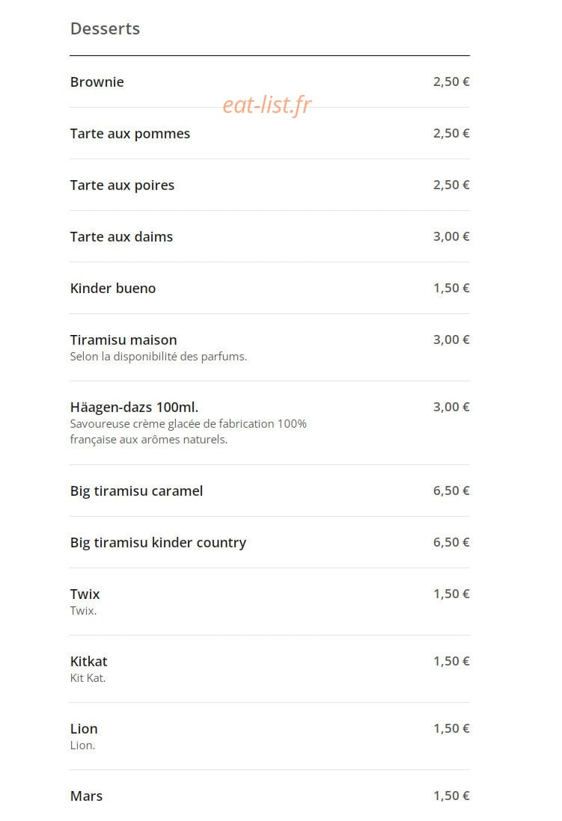The width and height of the screenshot is (562, 821).
Task: Select Big tiramisu kinder country
Action: point(269,542)
